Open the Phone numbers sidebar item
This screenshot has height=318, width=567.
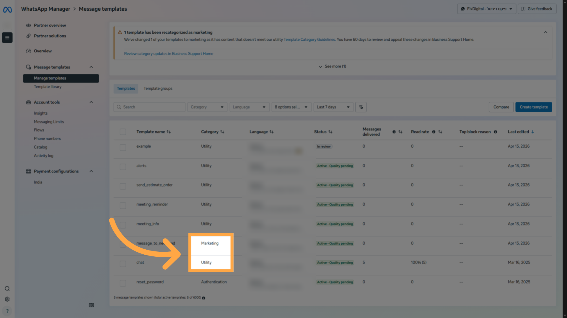[47, 139]
